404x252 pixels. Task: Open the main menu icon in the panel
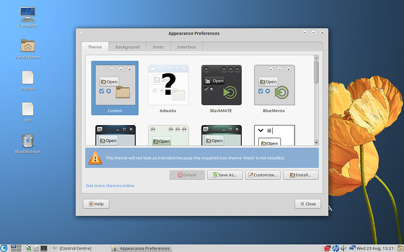4,248
